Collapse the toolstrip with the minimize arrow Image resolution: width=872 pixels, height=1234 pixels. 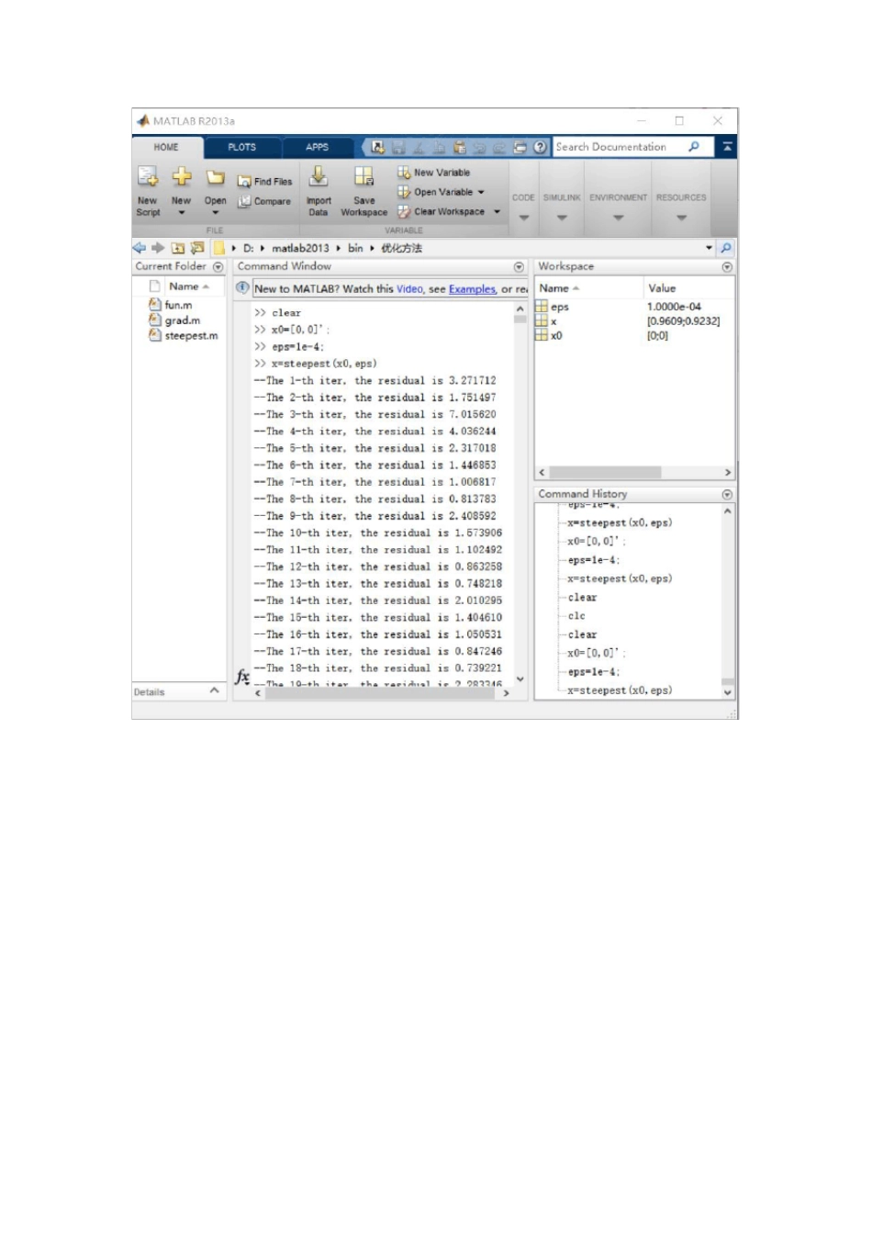pos(727,147)
